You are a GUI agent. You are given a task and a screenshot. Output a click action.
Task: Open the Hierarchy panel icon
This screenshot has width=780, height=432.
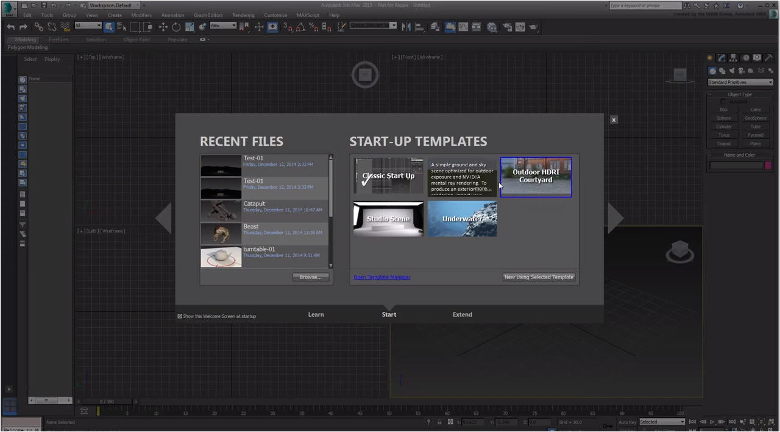tap(733, 58)
